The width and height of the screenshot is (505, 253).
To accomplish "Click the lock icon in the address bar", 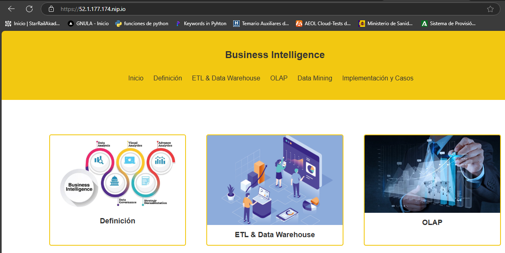I will tap(51, 9).
